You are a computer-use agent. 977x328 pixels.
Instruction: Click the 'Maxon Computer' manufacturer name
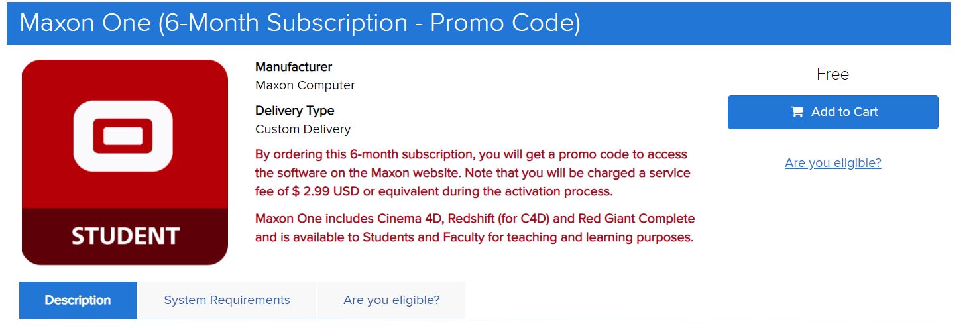305,85
